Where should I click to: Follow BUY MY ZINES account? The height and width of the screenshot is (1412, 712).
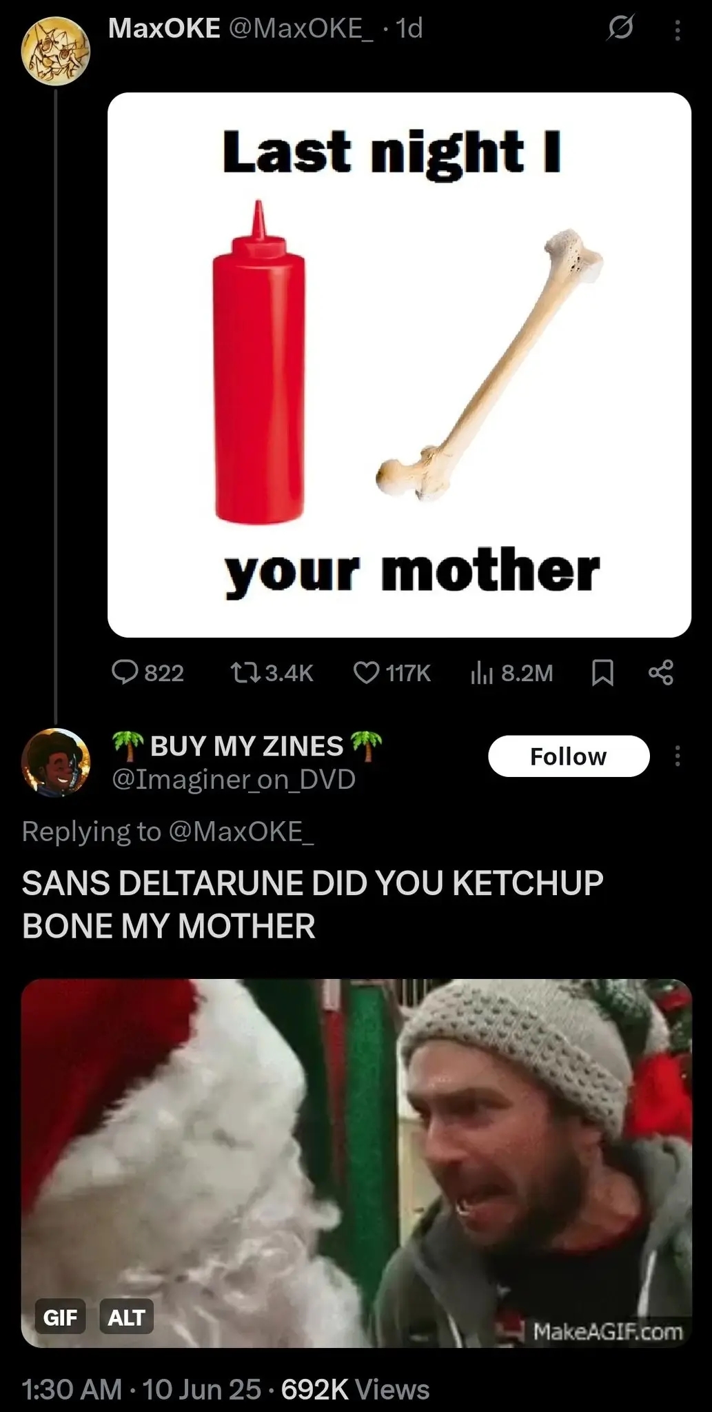point(569,756)
